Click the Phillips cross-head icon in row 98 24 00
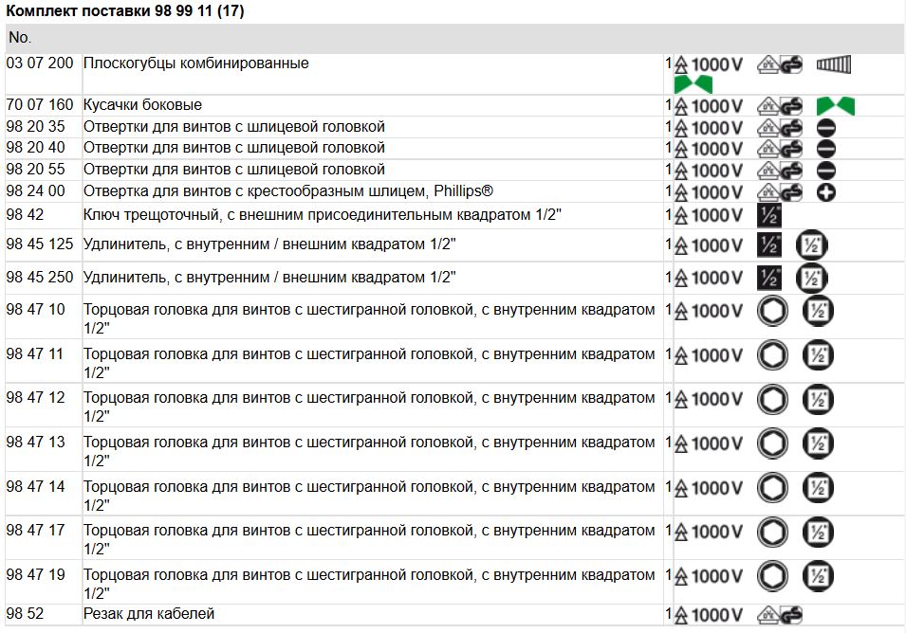 [x=825, y=192]
